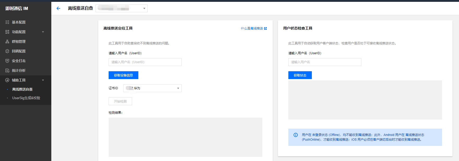The width and height of the screenshot is (459, 161).
Task: Click the 开始检测 button
Action: coord(120,101)
